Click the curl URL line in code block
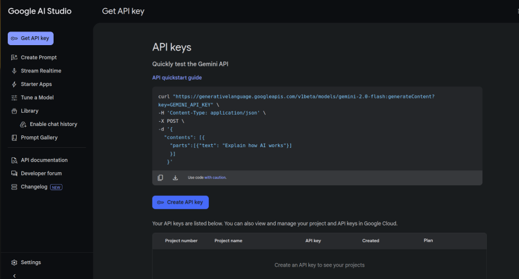Screen dimensions: 519x279 point(296,96)
